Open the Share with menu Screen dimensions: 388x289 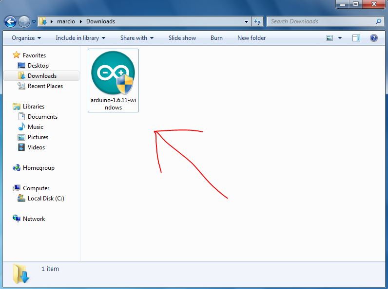tap(137, 38)
